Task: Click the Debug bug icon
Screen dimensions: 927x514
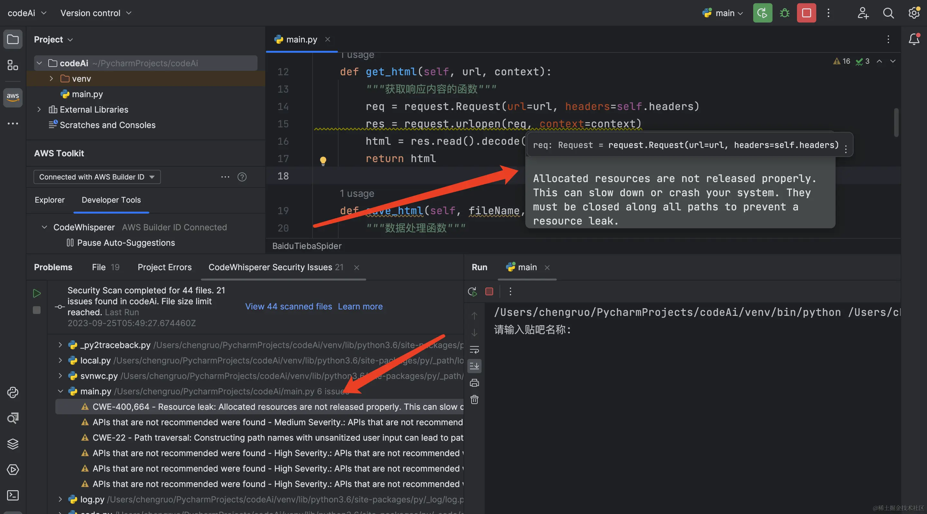Action: [784, 13]
